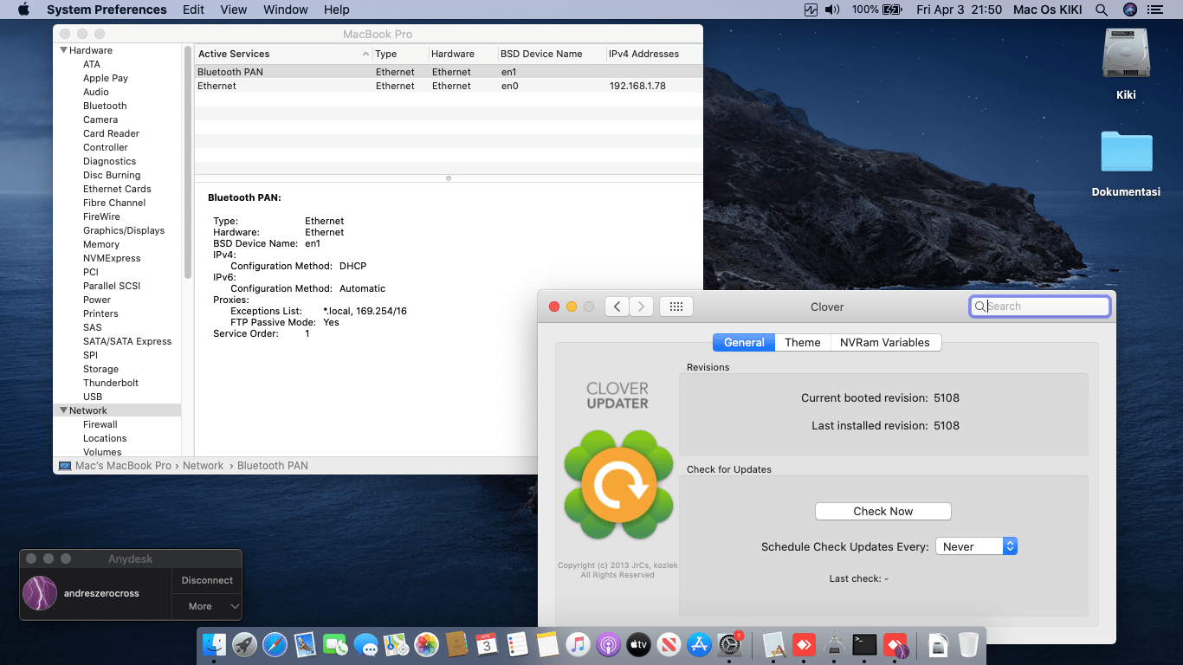This screenshot has width=1183, height=665.
Task: Open the Window menu in menu bar
Action: (x=285, y=10)
